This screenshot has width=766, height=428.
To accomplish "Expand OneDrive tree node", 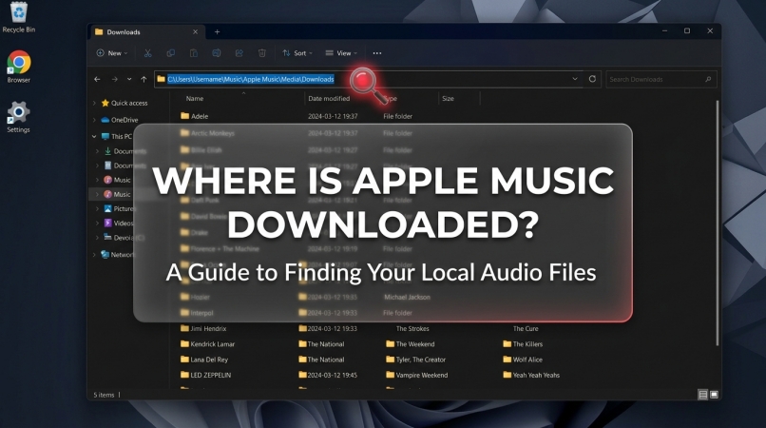I will click(94, 119).
